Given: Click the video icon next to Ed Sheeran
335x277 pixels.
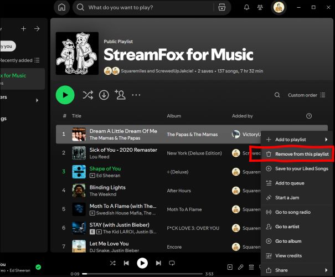Looking at the screenshot, I should (92, 176).
